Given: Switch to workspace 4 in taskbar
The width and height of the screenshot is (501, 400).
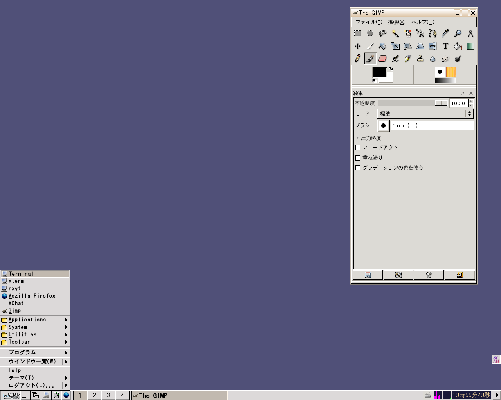Looking at the screenshot, I should click(123, 395).
